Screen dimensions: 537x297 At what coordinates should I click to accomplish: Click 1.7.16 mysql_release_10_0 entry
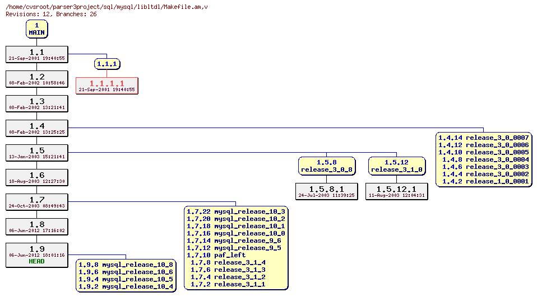tap(236, 233)
